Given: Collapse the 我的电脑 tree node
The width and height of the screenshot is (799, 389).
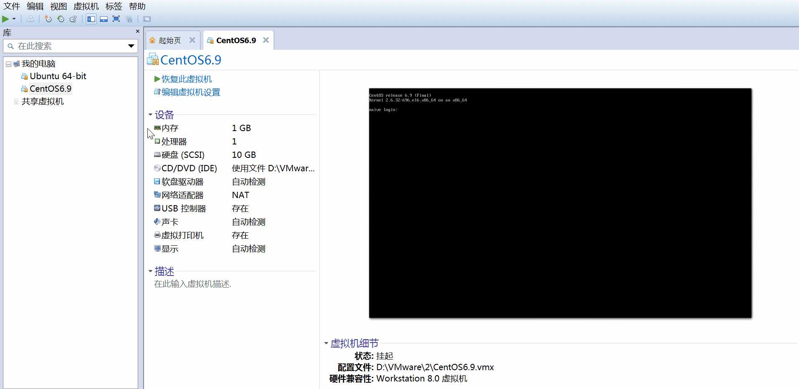Looking at the screenshot, I should point(8,64).
